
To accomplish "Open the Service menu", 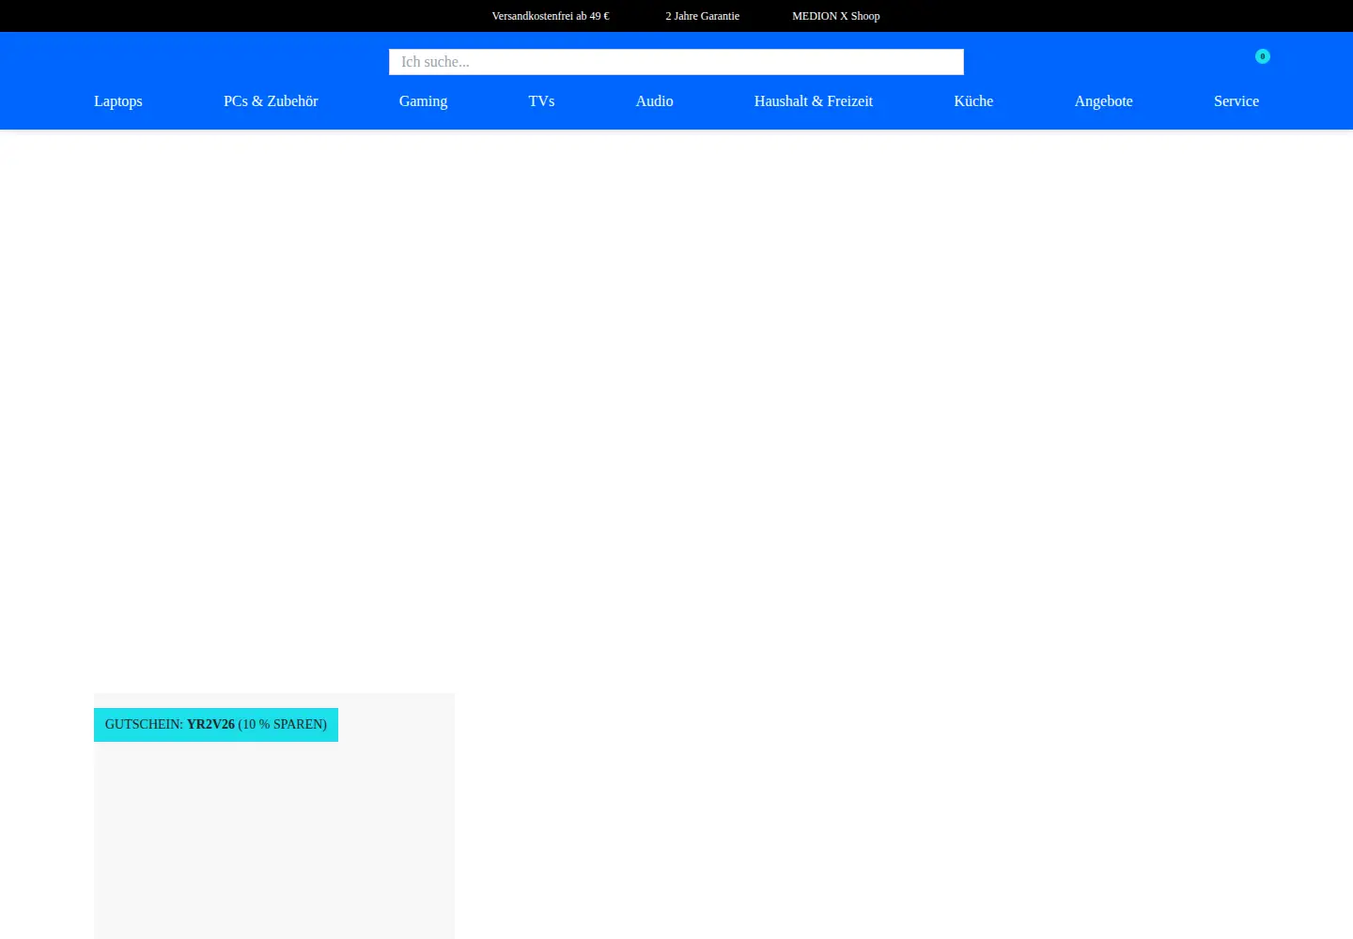I will click(x=1236, y=101).
